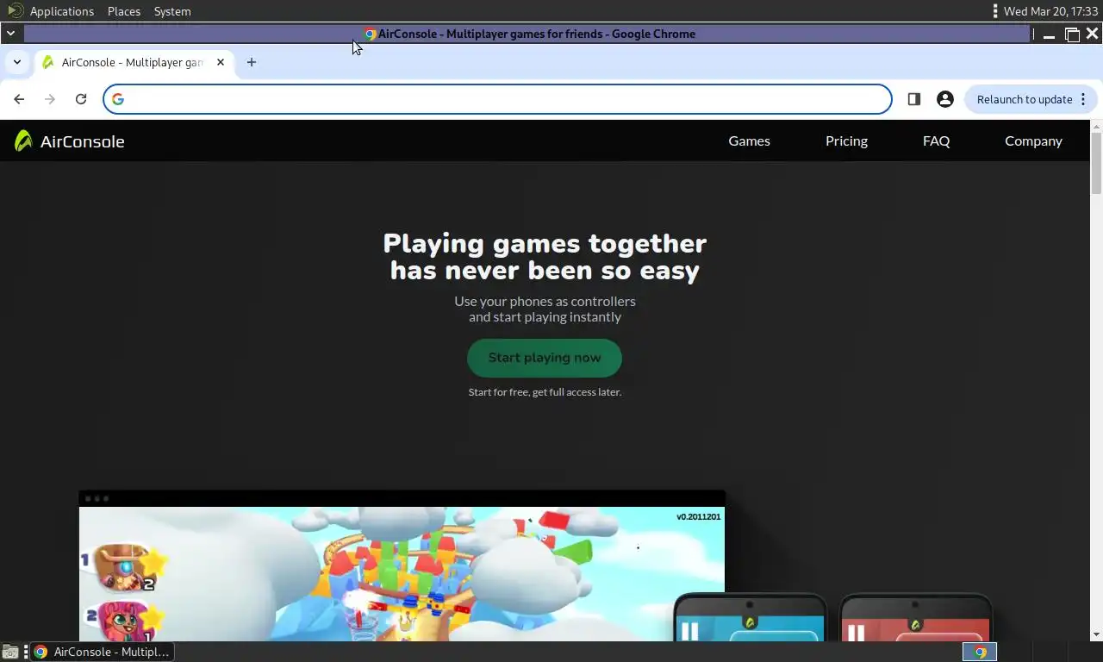Open the Chrome profile avatar
The image size is (1103, 662).
945,99
